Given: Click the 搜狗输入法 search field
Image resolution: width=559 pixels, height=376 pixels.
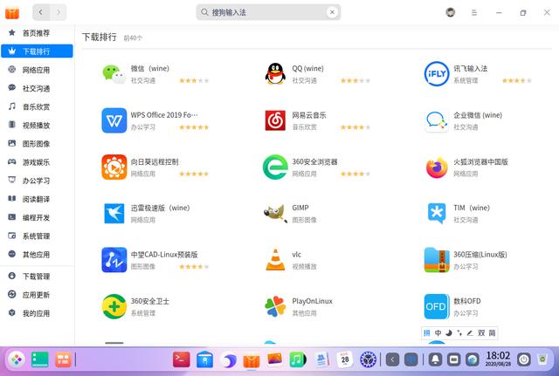Looking at the screenshot, I should point(268,12).
